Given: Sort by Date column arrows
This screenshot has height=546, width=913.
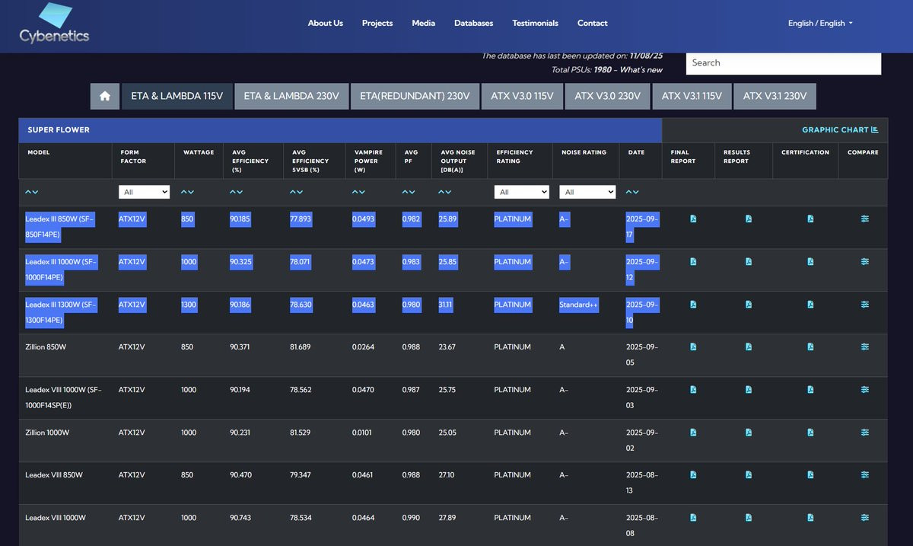Looking at the screenshot, I should (x=632, y=192).
